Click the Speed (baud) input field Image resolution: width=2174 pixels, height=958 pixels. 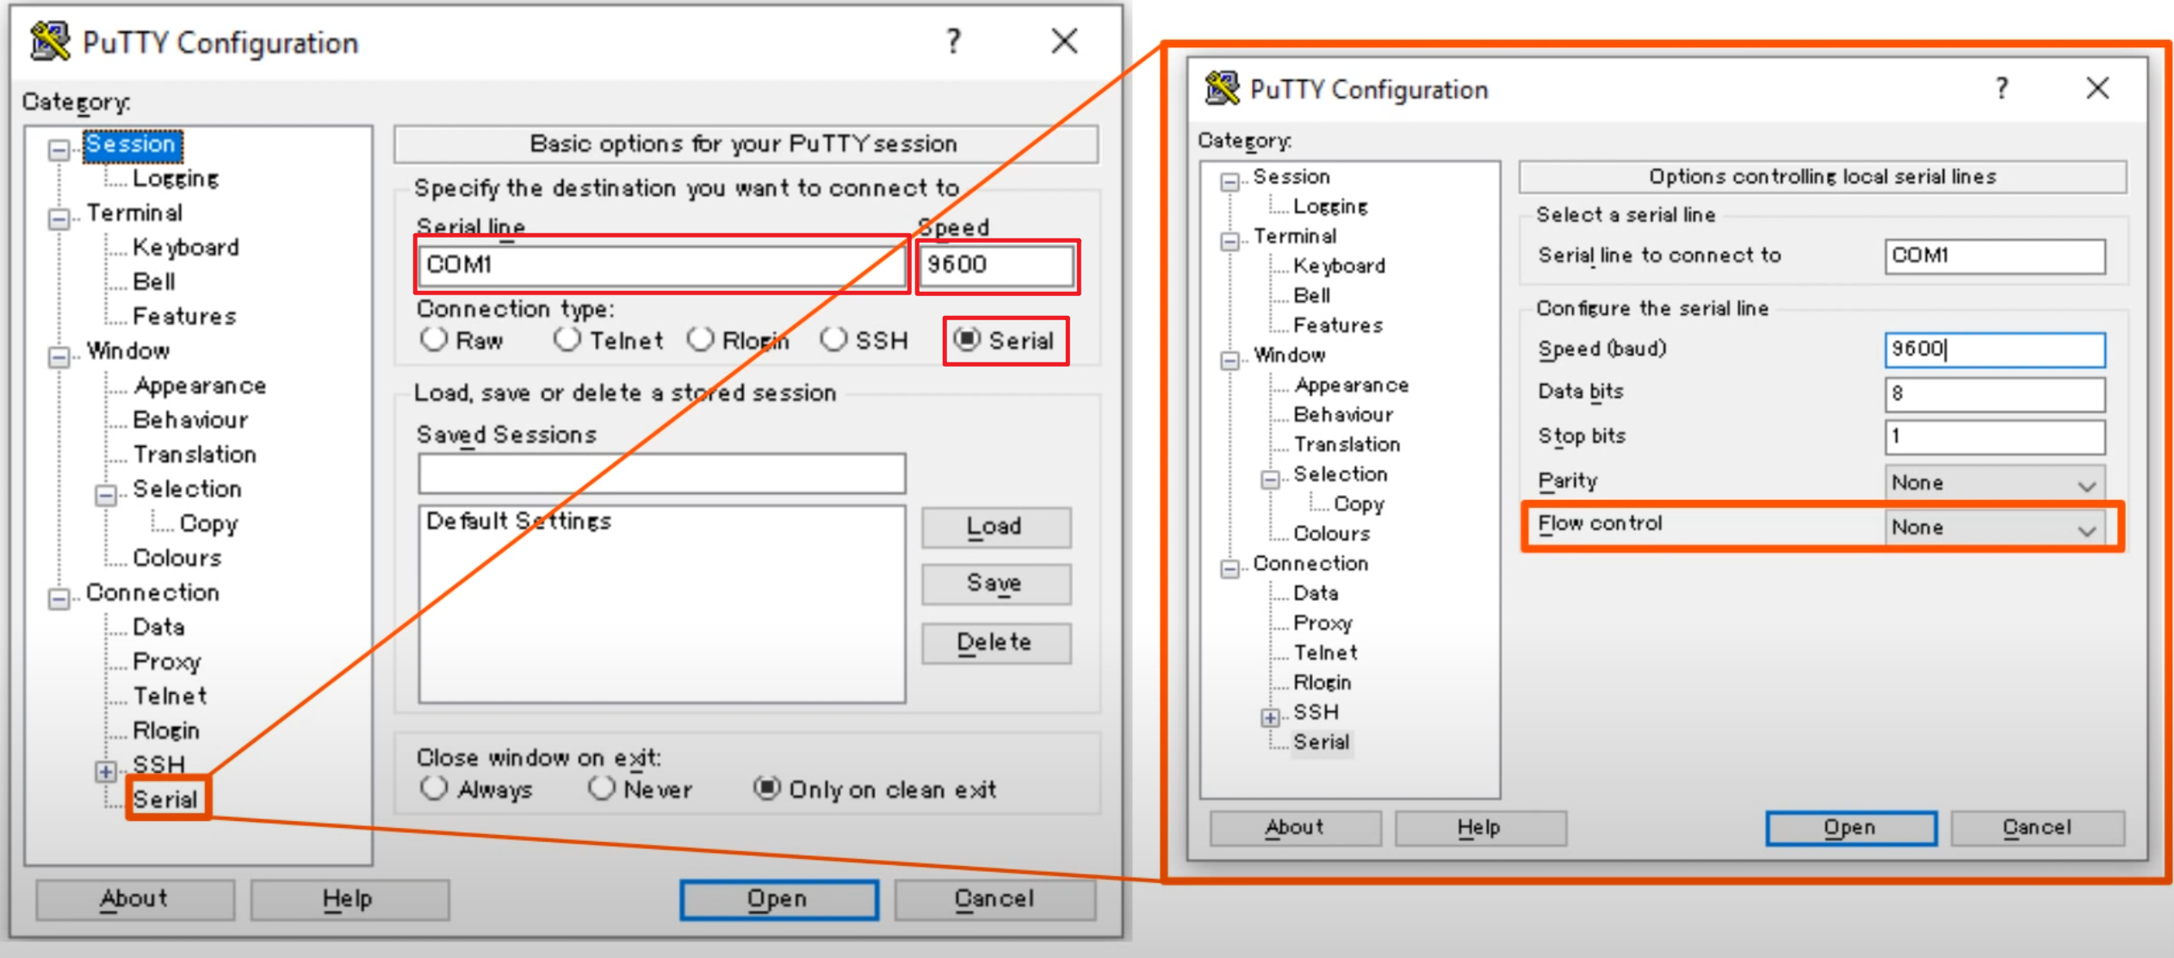1994,349
